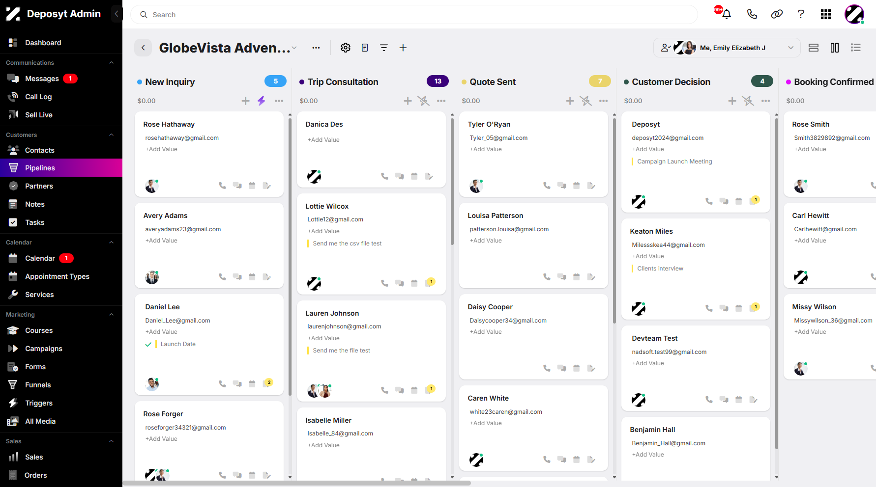Toggle disabled automation icon in Quote Sent
Viewport: 876px width, 487px height.
coord(585,101)
